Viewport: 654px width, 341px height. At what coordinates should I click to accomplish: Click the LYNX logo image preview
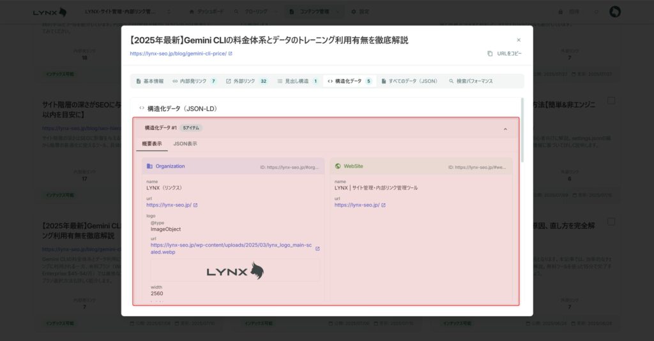(x=235, y=271)
